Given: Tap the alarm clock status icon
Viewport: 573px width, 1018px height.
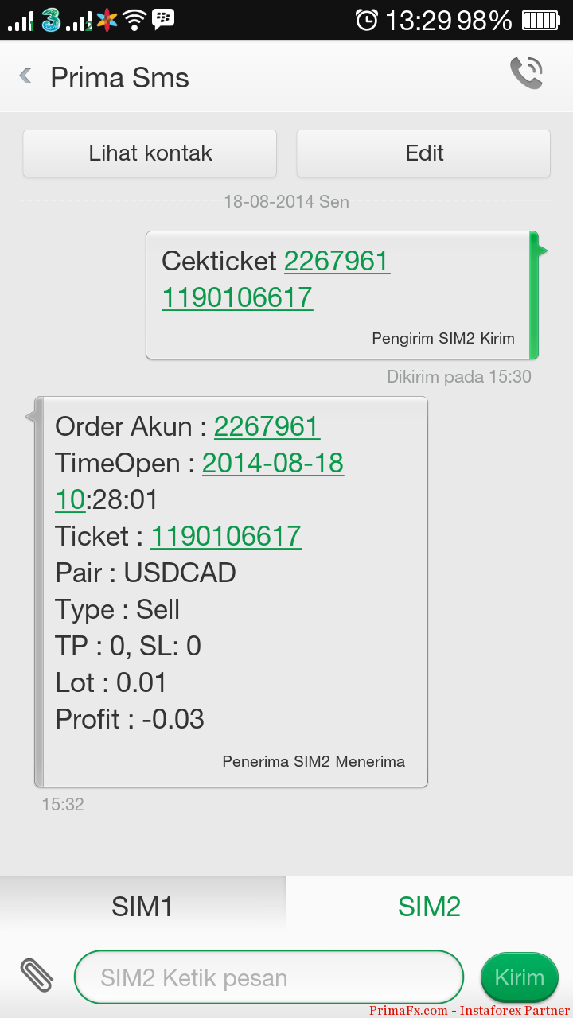Looking at the screenshot, I should pyautogui.click(x=366, y=20).
